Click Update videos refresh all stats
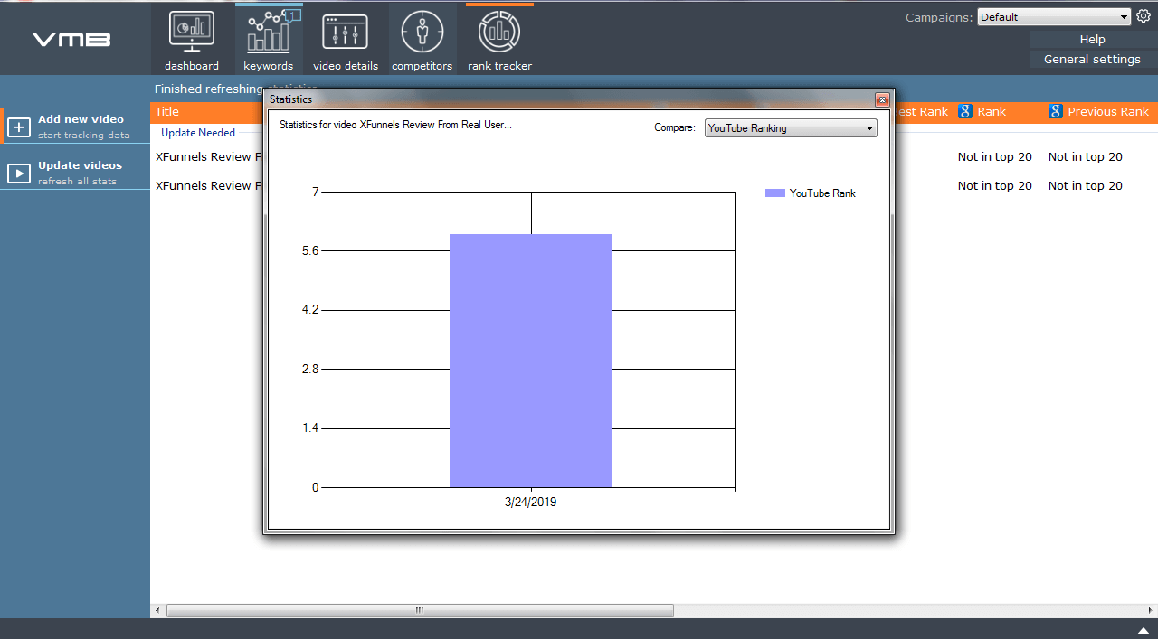The image size is (1158, 639). (x=75, y=173)
